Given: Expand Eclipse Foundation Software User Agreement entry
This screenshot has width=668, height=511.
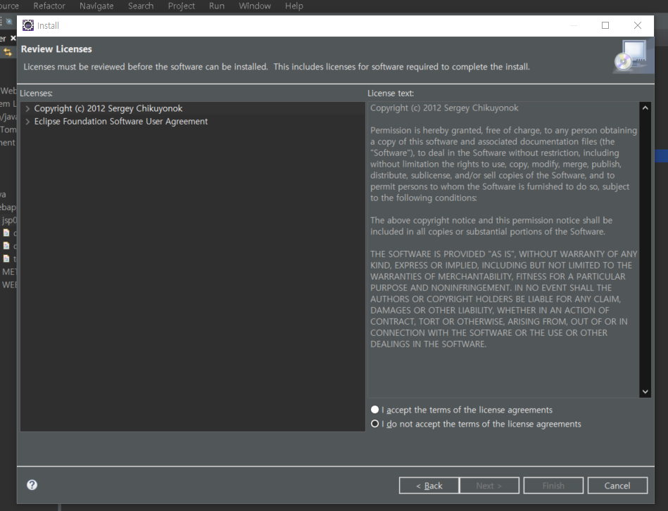Looking at the screenshot, I should click(27, 122).
